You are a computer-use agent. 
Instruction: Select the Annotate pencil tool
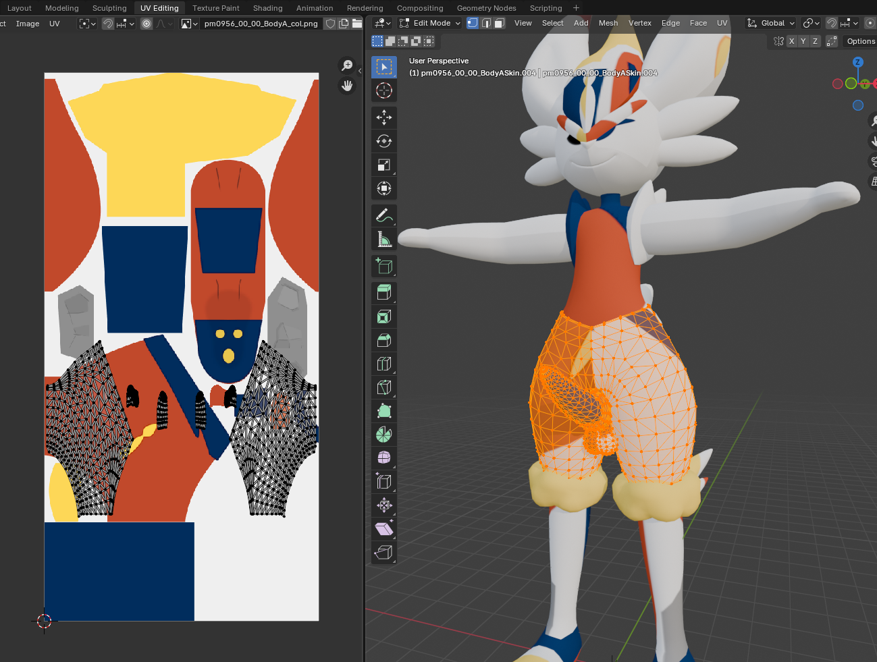click(384, 215)
